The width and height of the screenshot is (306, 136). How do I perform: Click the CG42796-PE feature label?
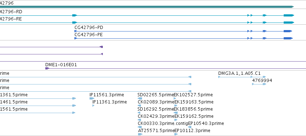point(88,35)
